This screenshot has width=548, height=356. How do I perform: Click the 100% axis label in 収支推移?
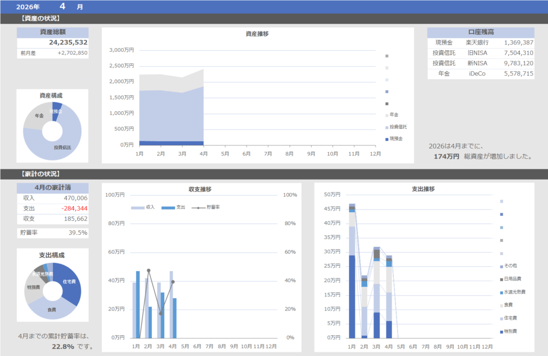290,195
